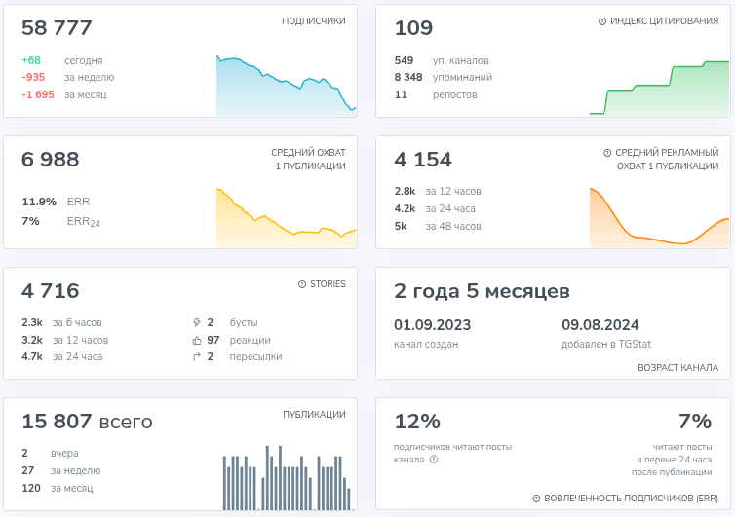Image resolution: width=735 pixels, height=517 pixels.
Task: Click info icon beside ВОВЛЕЧЕННОСТЬ ПОДПИСЧИКОВ (ERR)
Action: click(x=536, y=498)
